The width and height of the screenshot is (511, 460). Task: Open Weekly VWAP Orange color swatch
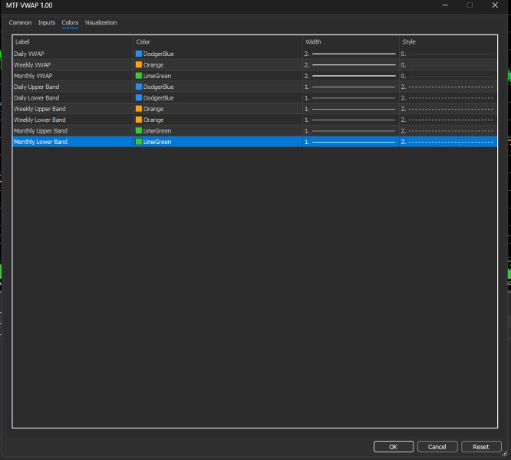pos(139,65)
